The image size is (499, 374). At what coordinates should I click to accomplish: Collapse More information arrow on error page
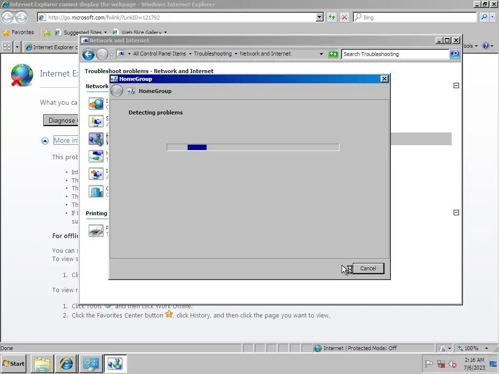(x=45, y=141)
